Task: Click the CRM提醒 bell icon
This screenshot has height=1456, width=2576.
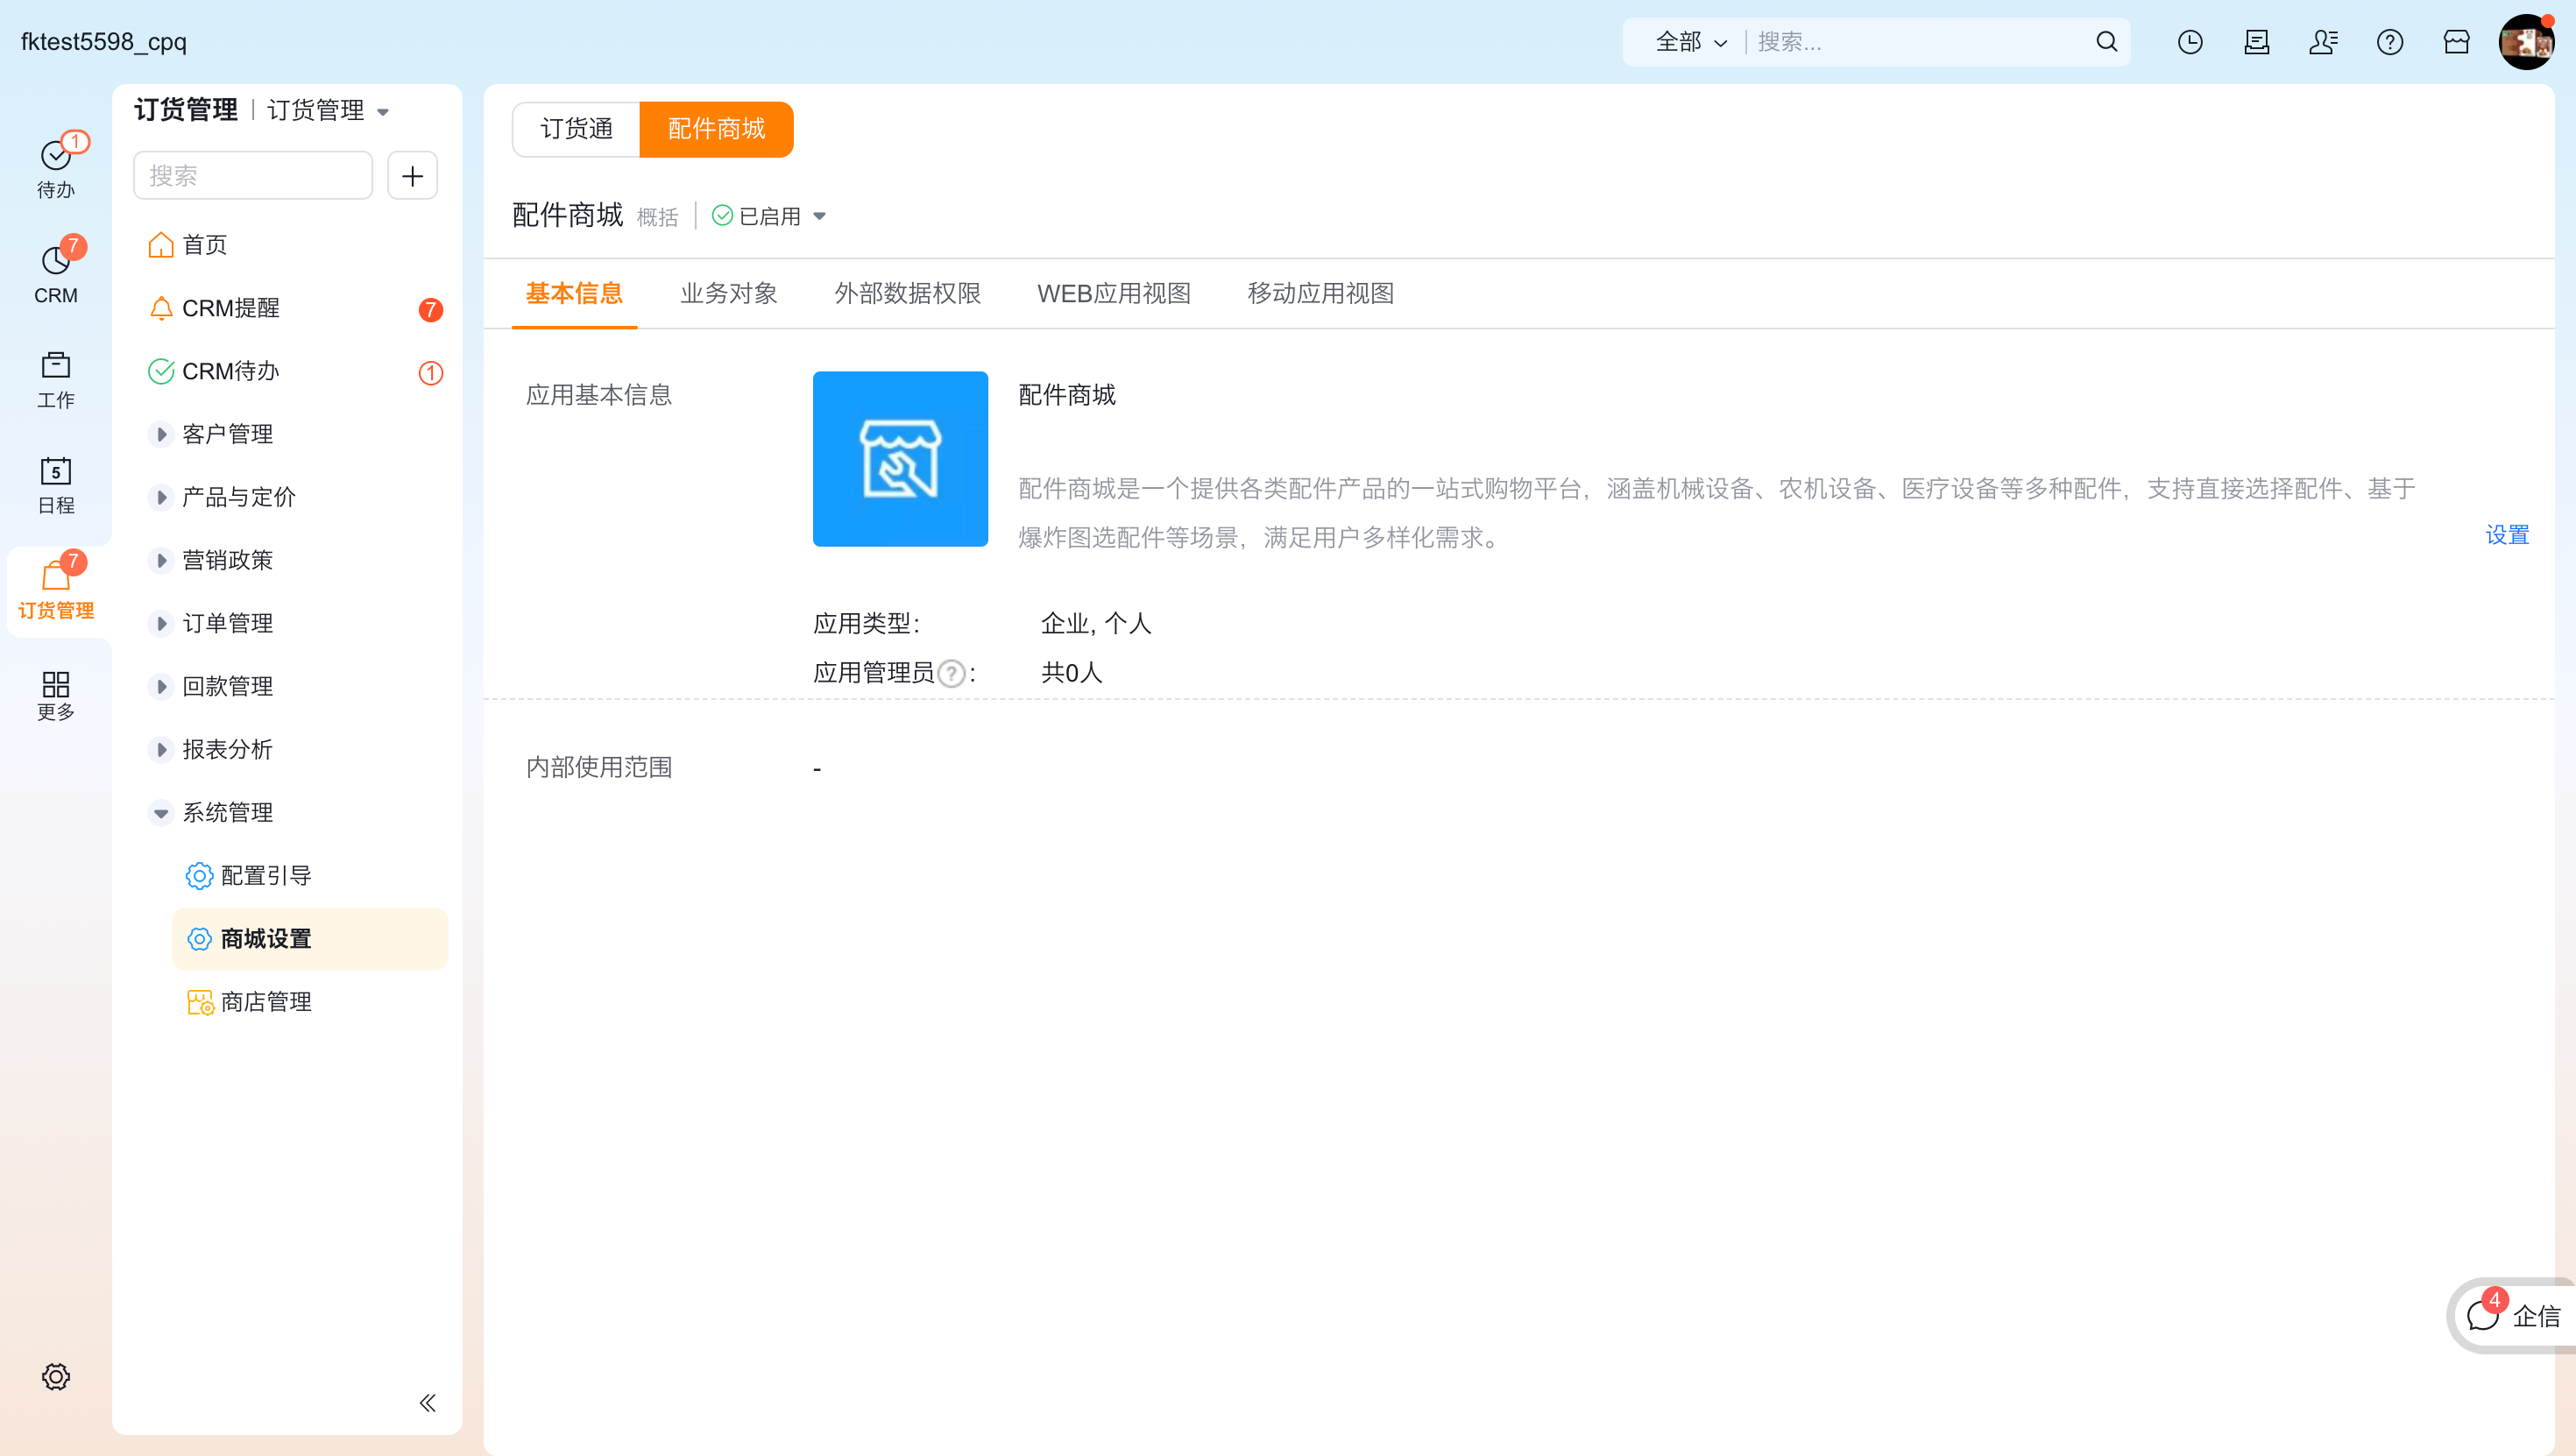Action: coord(161,309)
